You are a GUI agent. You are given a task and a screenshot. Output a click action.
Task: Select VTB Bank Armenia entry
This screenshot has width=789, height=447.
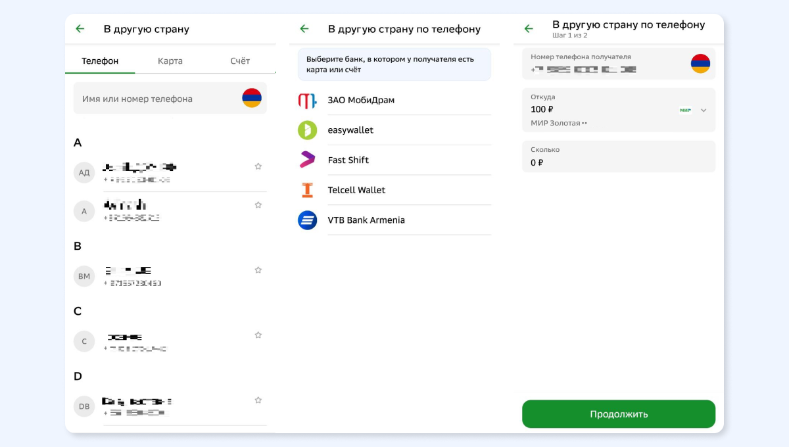tap(394, 220)
